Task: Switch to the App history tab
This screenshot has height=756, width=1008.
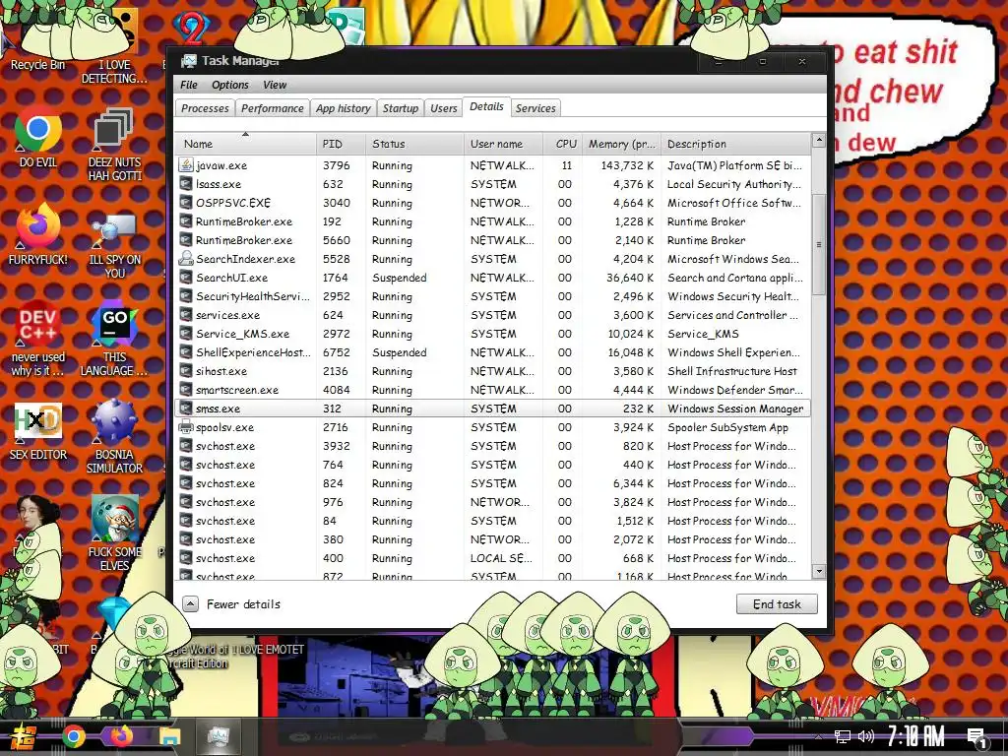Action: [344, 108]
